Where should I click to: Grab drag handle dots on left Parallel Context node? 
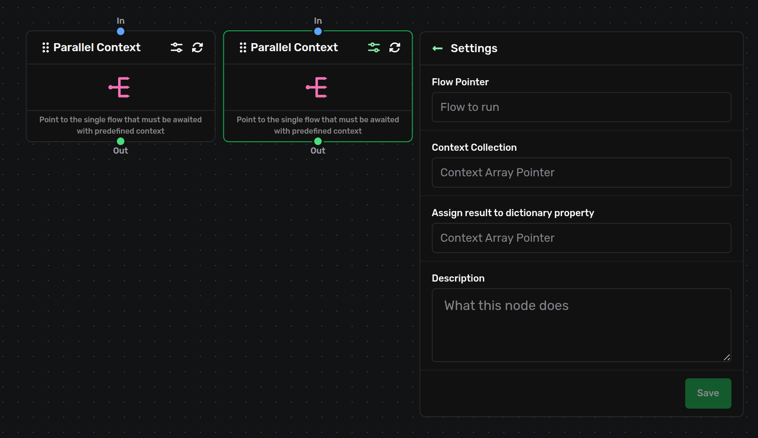[46, 47]
